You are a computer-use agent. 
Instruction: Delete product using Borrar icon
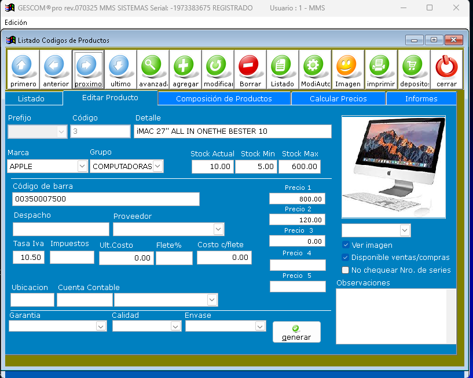tap(250, 69)
